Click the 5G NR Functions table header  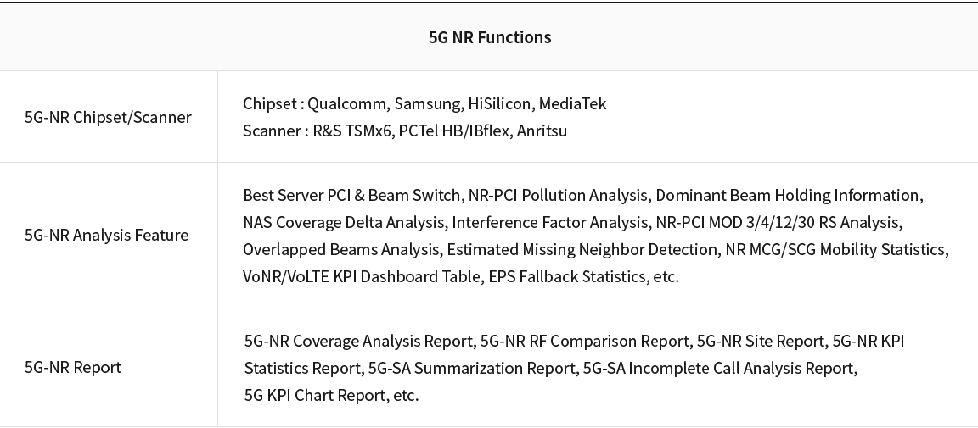[x=490, y=37]
